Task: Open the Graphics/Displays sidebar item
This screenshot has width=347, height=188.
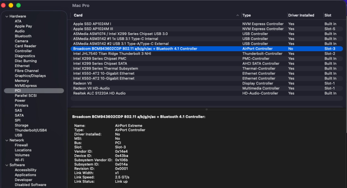Action: (30, 76)
